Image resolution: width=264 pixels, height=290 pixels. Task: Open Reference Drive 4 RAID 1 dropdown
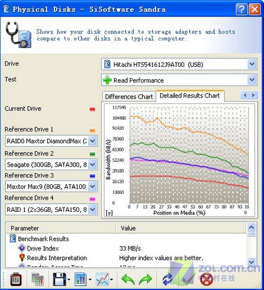pyautogui.click(x=93, y=210)
